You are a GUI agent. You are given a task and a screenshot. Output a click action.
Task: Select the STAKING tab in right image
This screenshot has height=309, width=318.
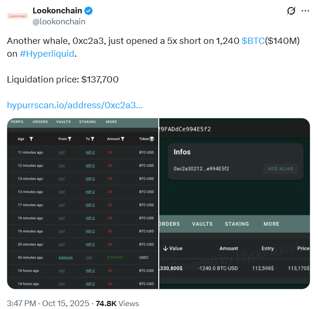click(236, 224)
